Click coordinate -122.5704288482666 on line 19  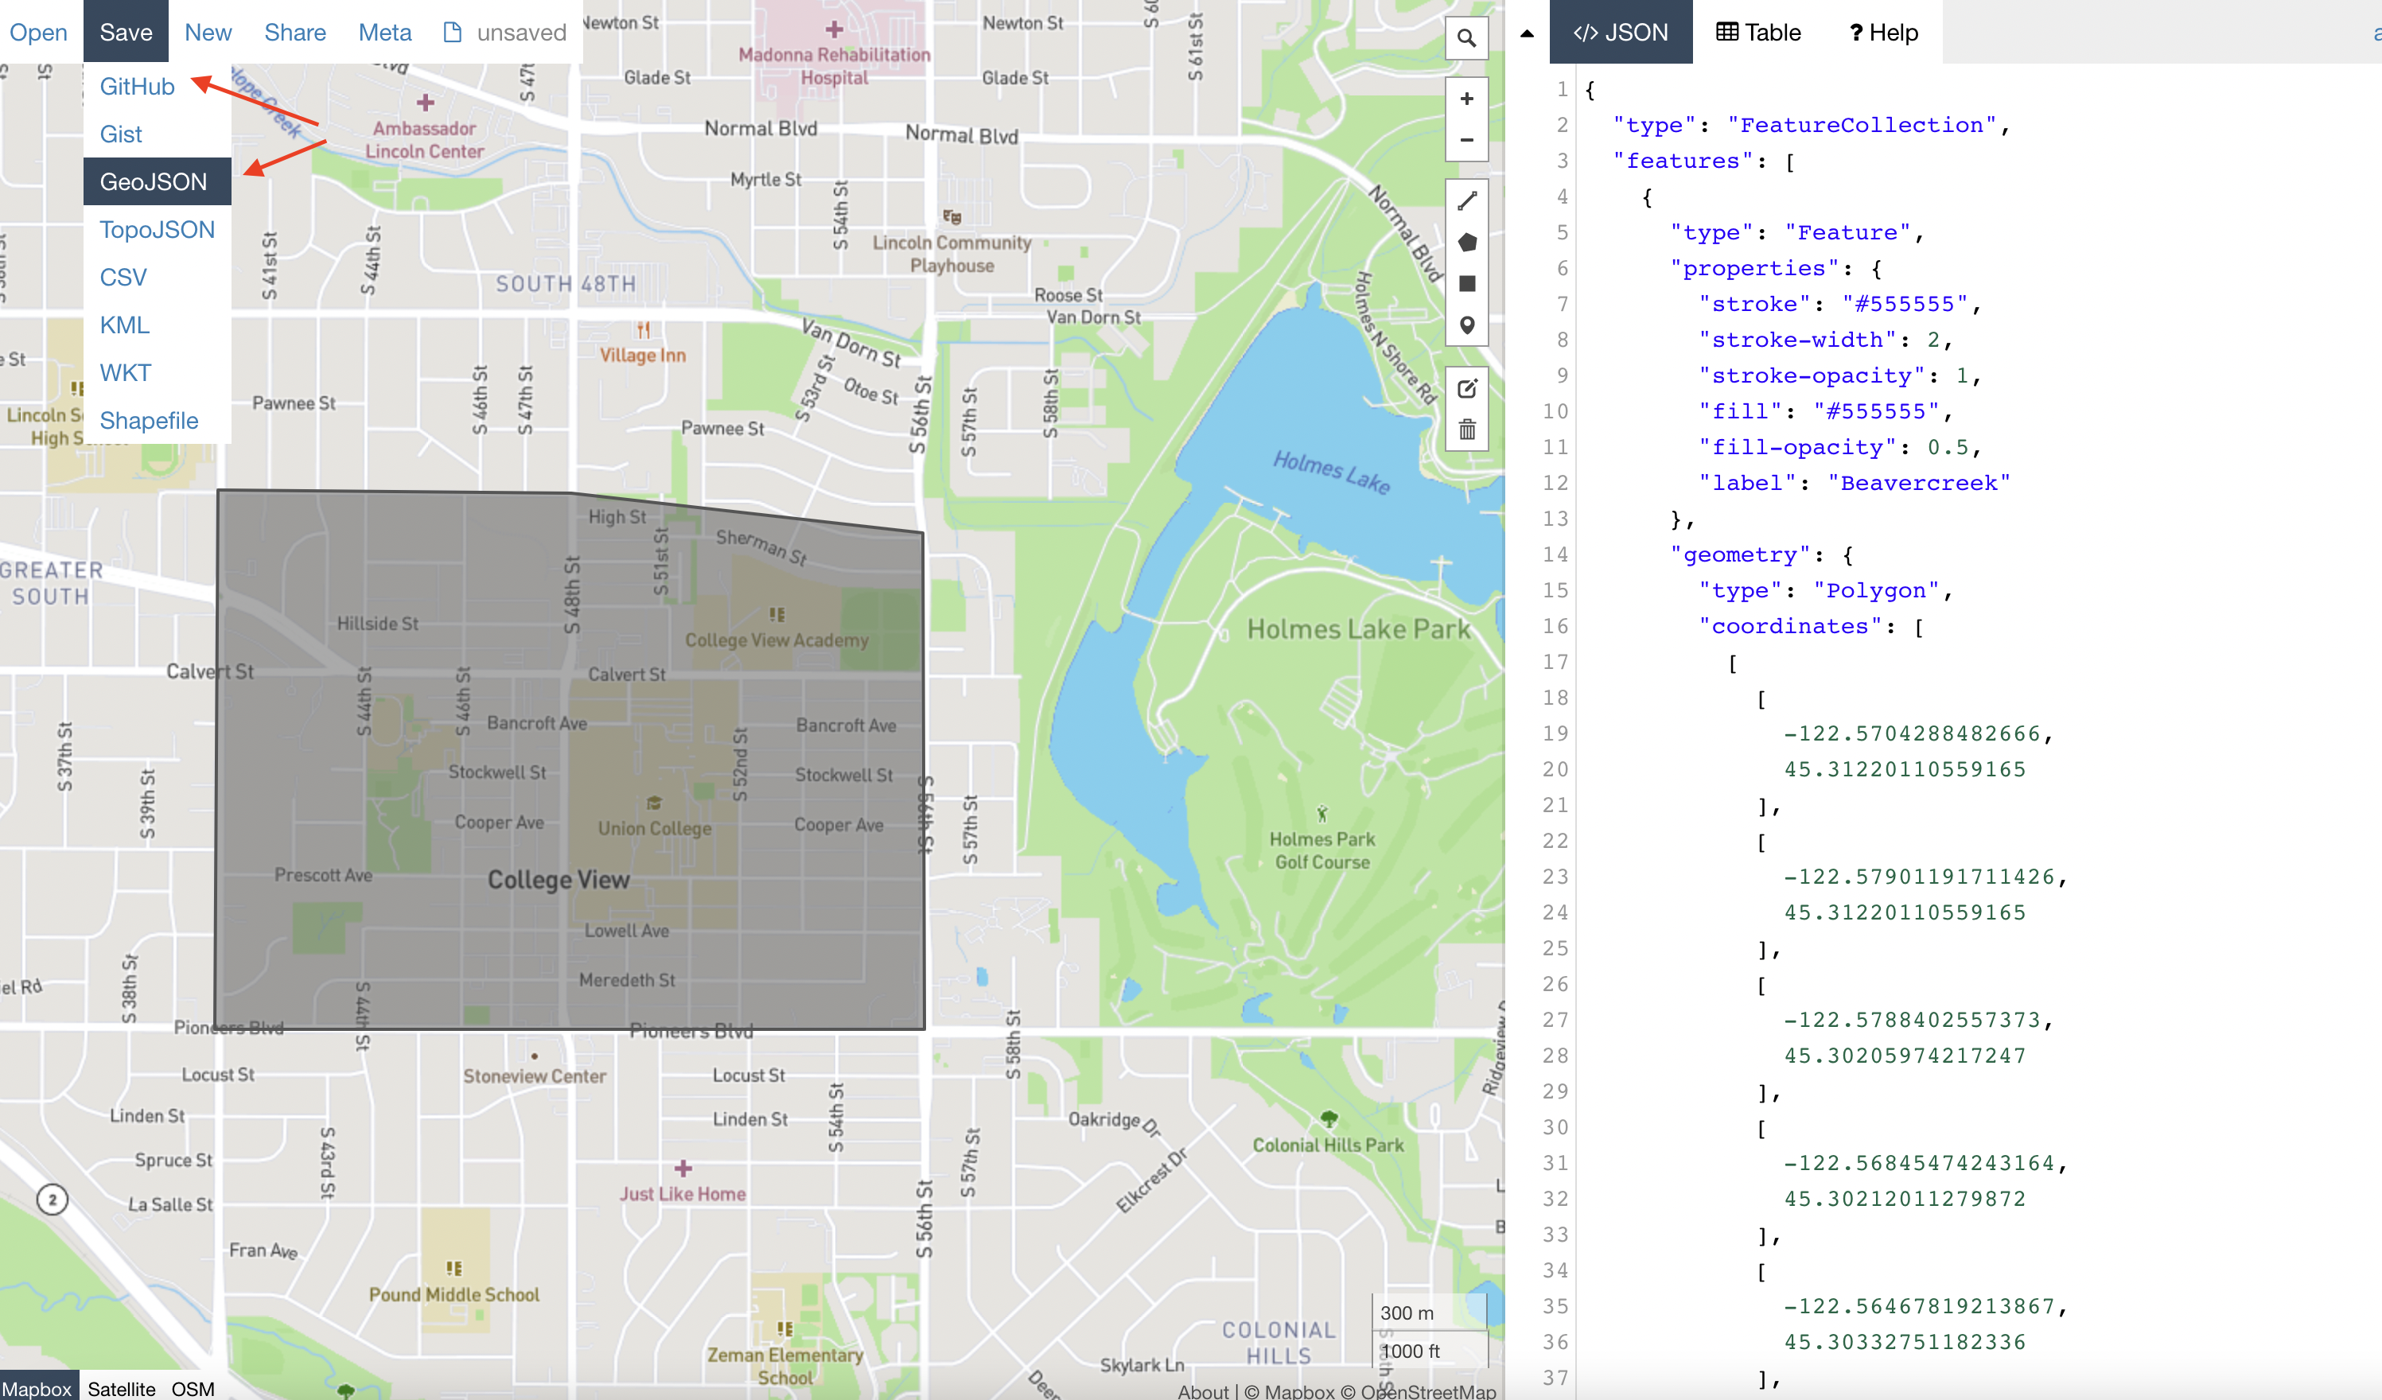[x=1913, y=733]
